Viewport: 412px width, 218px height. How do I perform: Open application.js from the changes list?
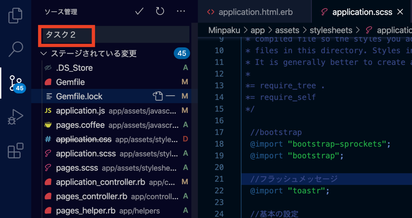coord(80,111)
